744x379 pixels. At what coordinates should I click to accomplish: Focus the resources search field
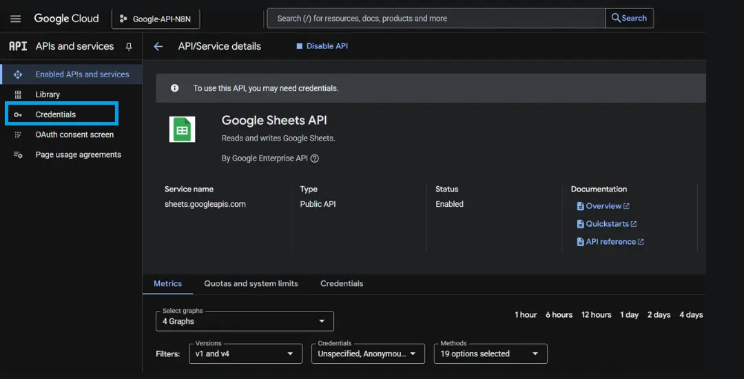[x=436, y=19]
